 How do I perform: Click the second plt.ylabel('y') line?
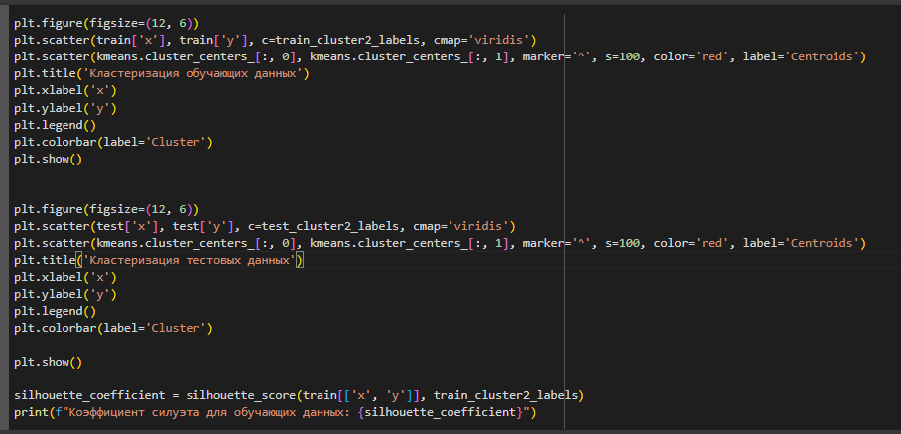pos(65,295)
